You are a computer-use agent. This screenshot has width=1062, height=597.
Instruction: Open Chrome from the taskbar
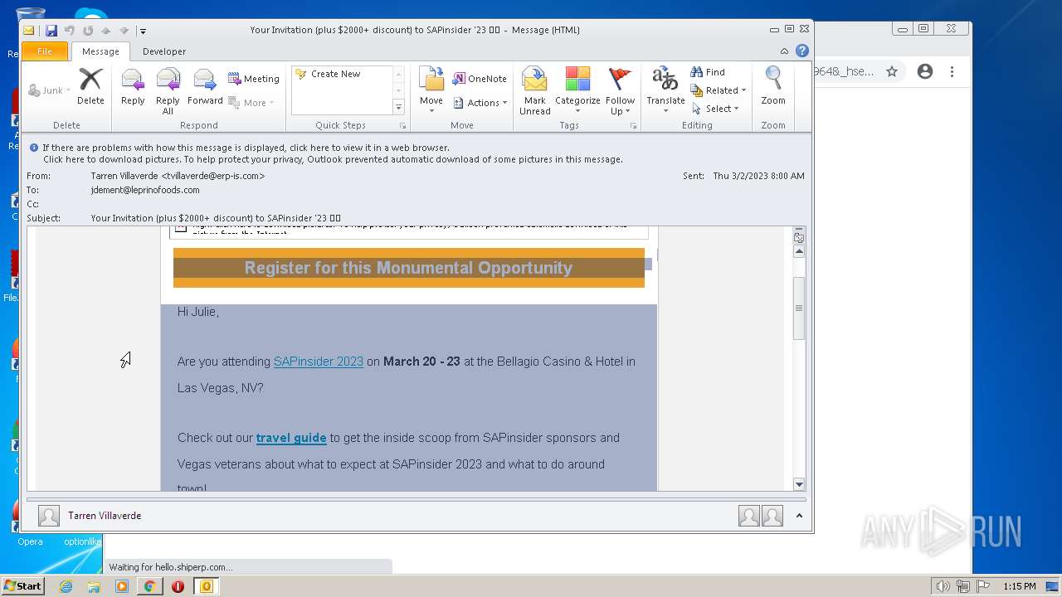[149, 586]
